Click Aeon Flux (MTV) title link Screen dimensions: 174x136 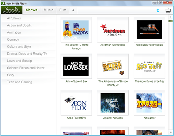coord(76,118)
